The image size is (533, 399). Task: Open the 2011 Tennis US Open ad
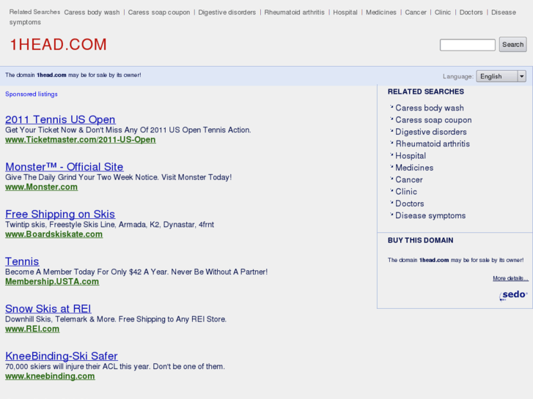tap(60, 119)
